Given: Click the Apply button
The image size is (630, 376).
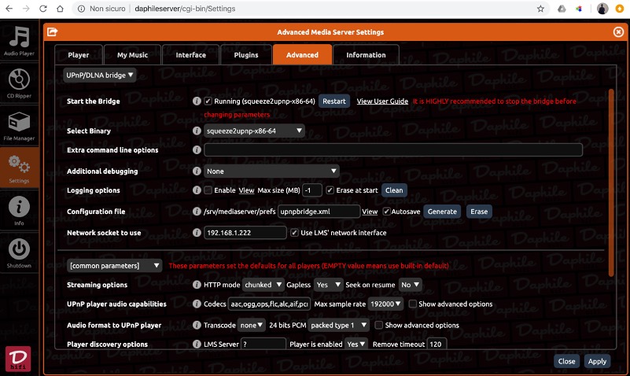Looking at the screenshot, I should coord(597,361).
